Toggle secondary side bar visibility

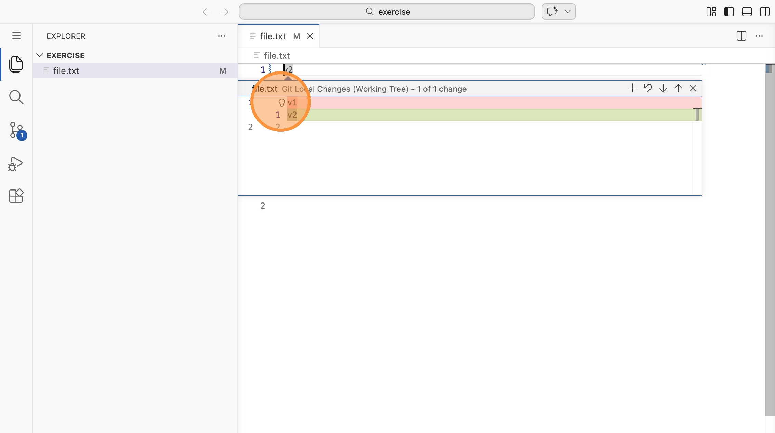click(764, 12)
